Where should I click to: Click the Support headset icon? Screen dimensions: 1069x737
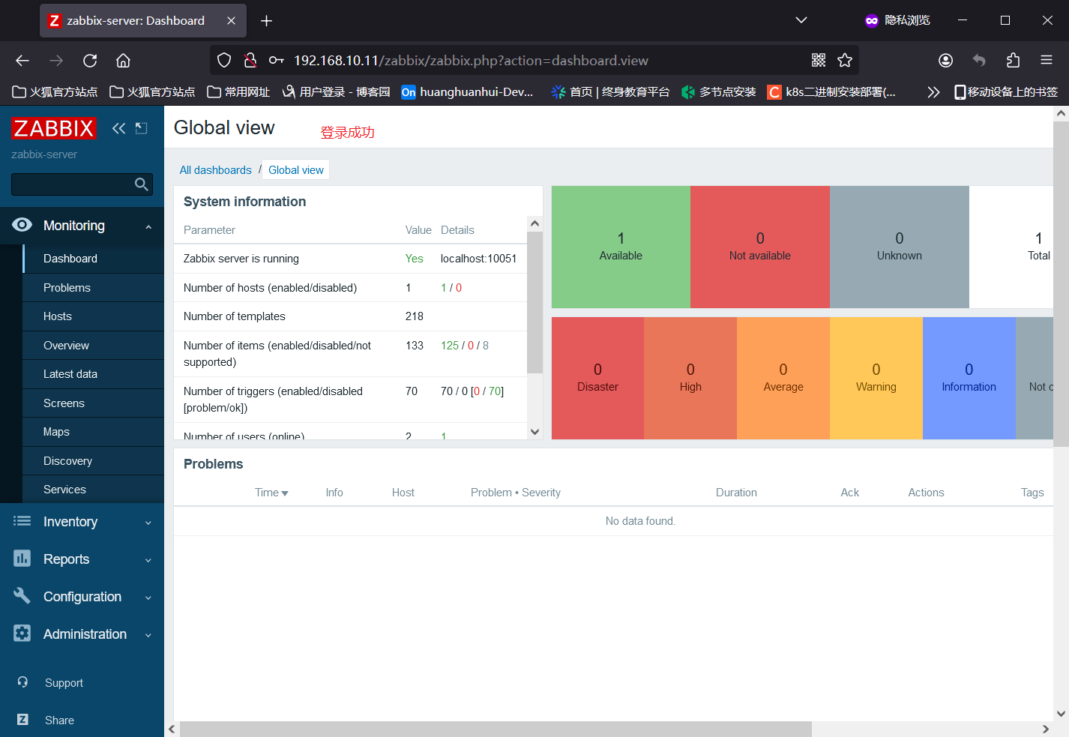click(22, 682)
